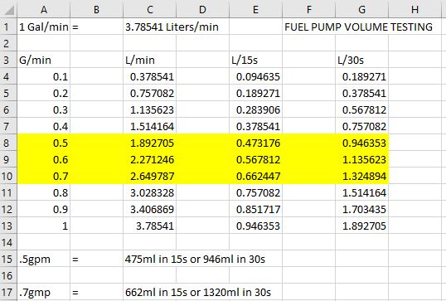The height and width of the screenshot is (301, 446).
Task: Click cell with value 0.473176
Action: (x=255, y=143)
